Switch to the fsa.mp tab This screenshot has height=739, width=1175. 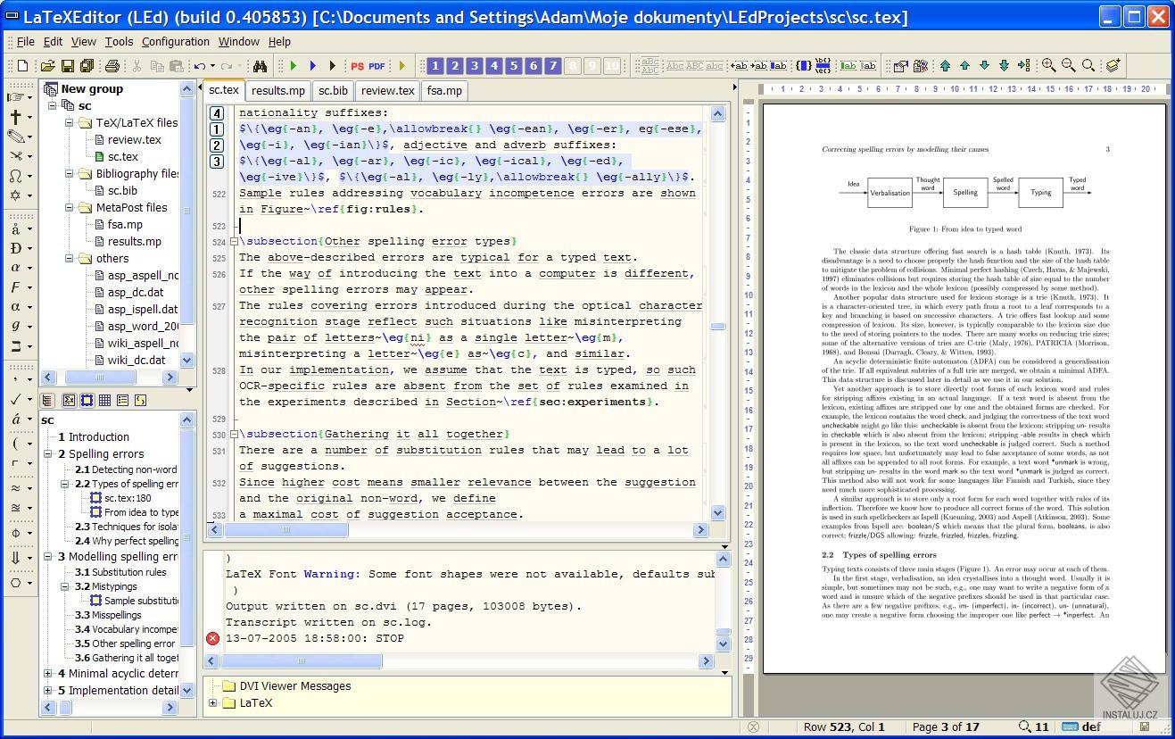pyautogui.click(x=444, y=90)
